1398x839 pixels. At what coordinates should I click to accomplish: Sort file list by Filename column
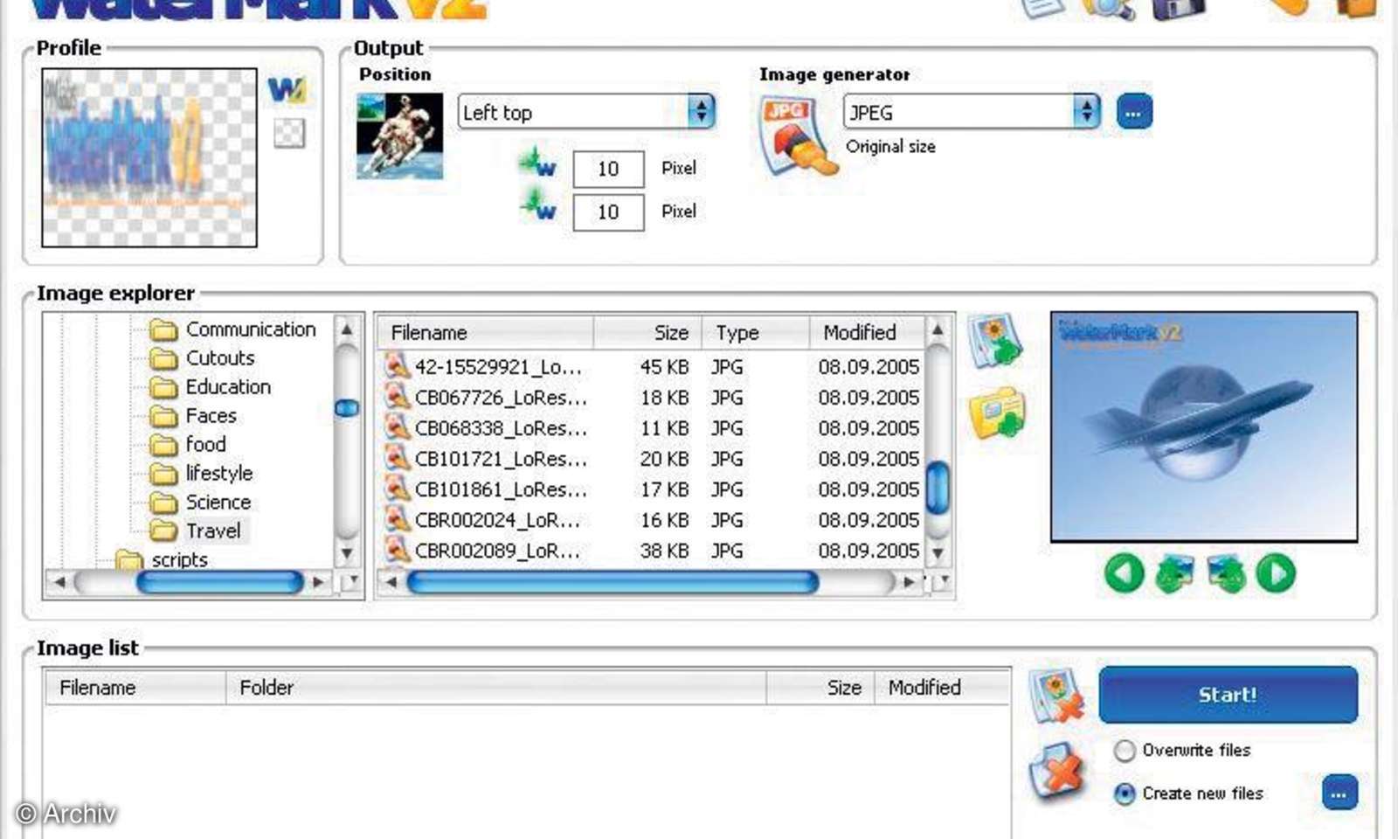[x=485, y=333]
